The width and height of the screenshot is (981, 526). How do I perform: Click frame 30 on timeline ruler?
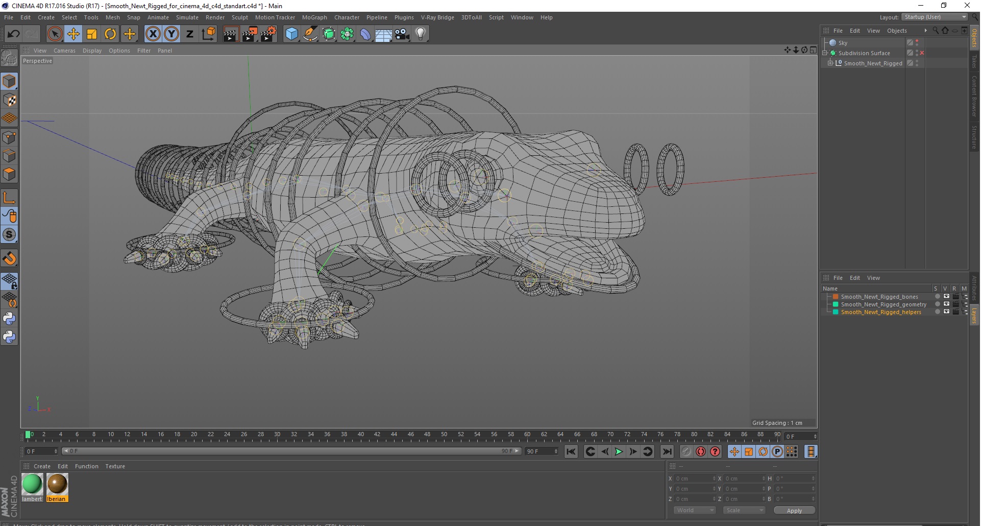click(x=277, y=436)
